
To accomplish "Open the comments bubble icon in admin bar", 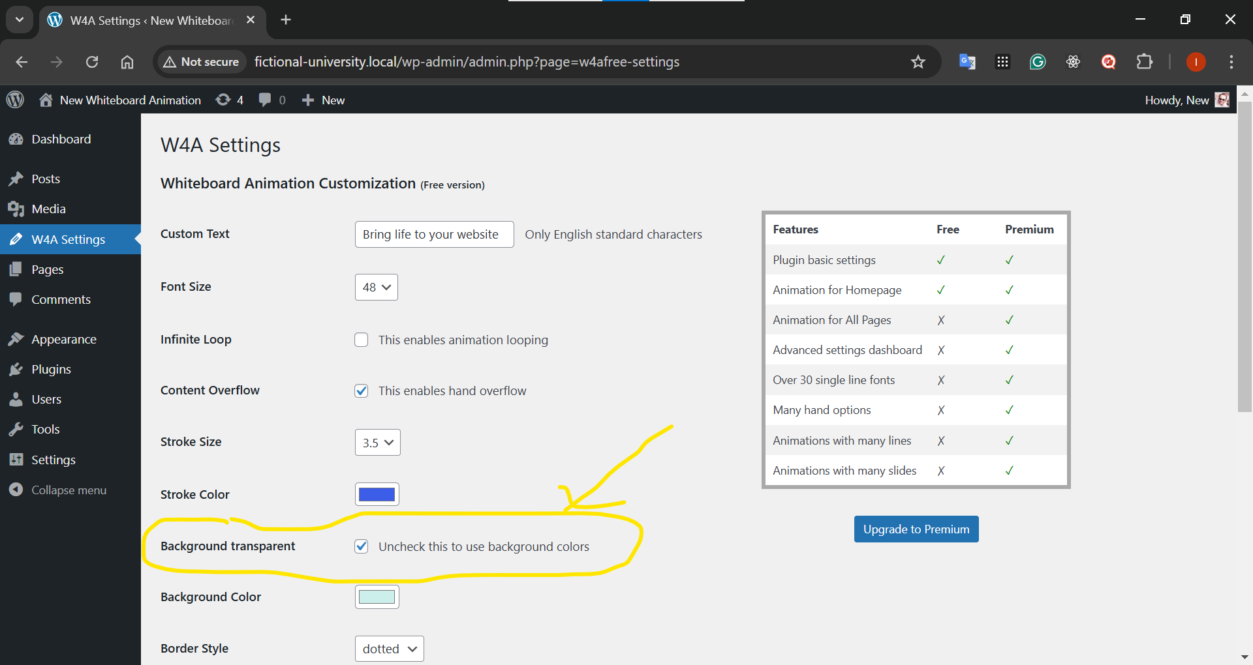I will click(x=271, y=100).
